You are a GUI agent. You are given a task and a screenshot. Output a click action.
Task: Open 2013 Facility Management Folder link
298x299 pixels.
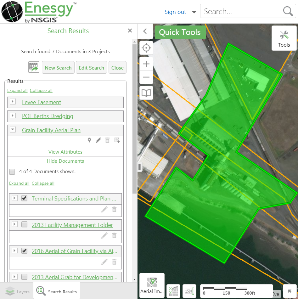(x=72, y=225)
